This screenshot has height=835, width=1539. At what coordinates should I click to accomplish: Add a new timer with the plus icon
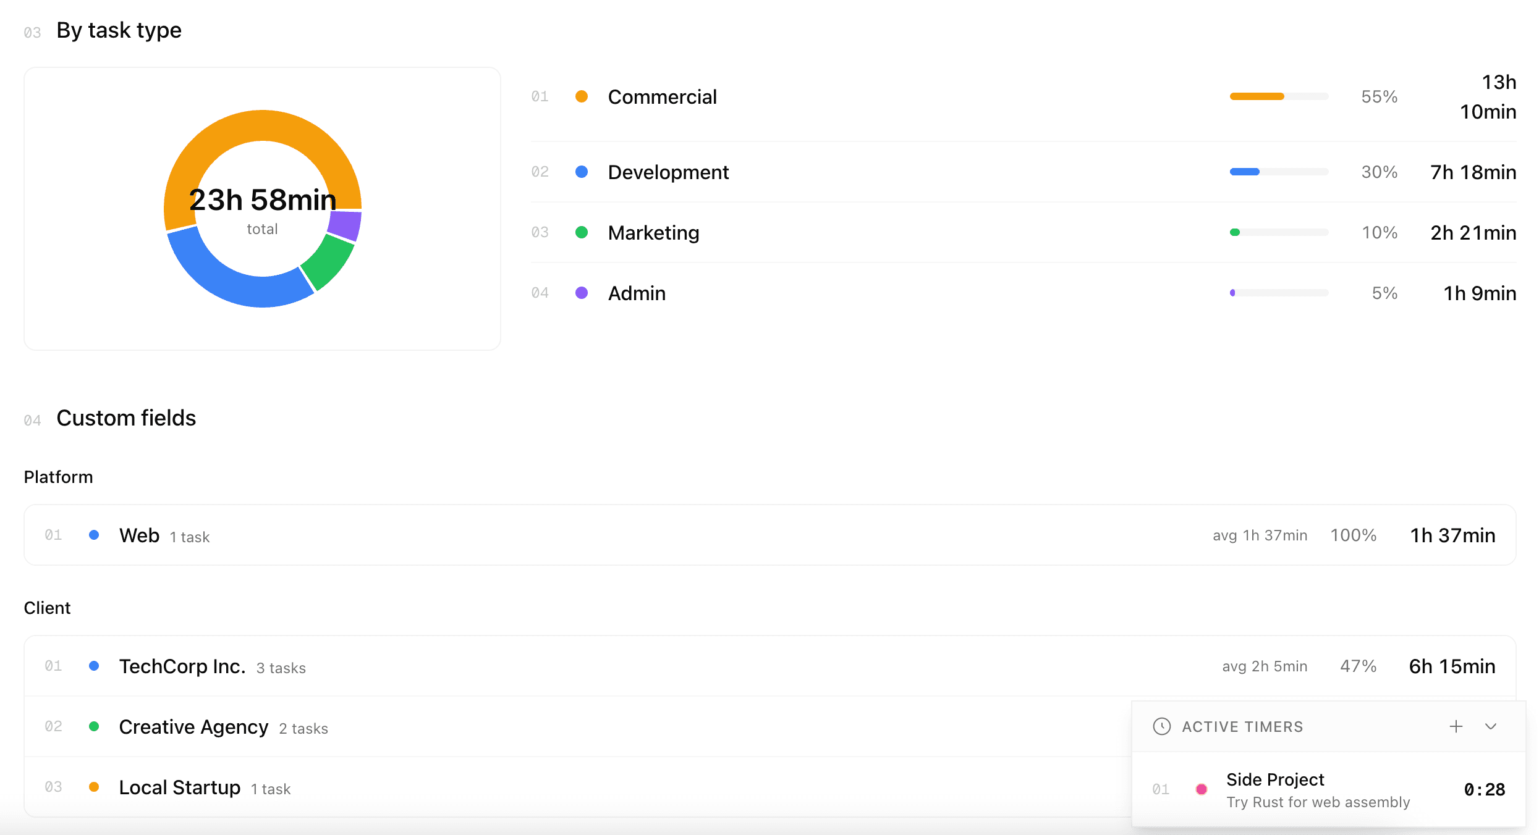[1457, 727]
